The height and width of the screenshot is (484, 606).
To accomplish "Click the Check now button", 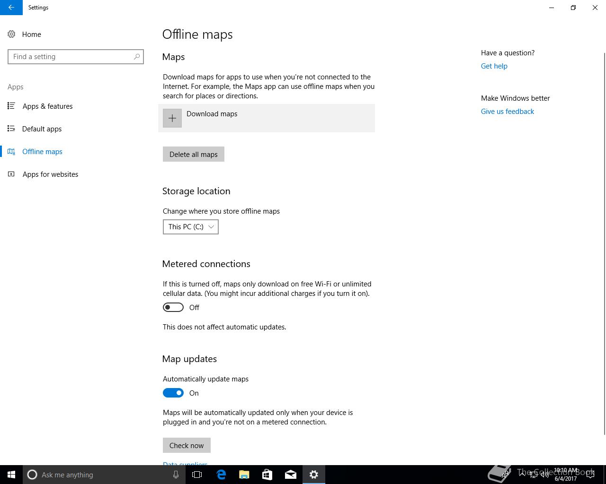I will (187, 445).
